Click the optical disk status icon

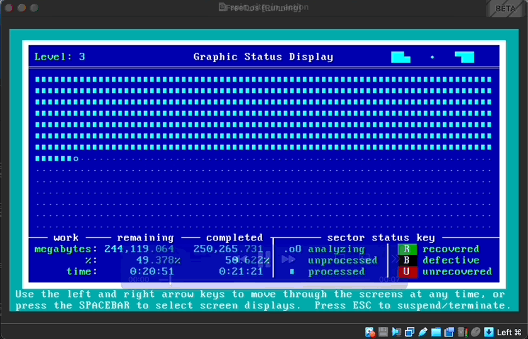pyautogui.click(x=371, y=332)
